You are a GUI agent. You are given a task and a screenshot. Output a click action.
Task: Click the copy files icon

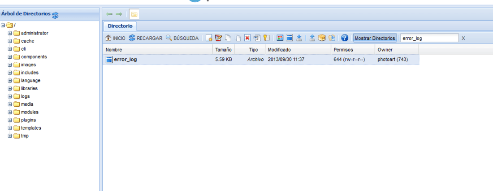[228, 38]
